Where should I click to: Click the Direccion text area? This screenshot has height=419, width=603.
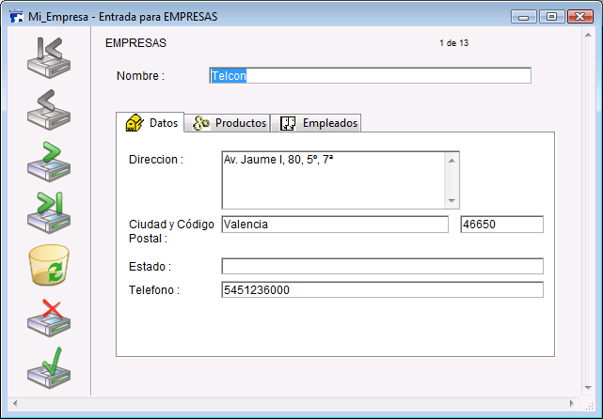(x=333, y=180)
